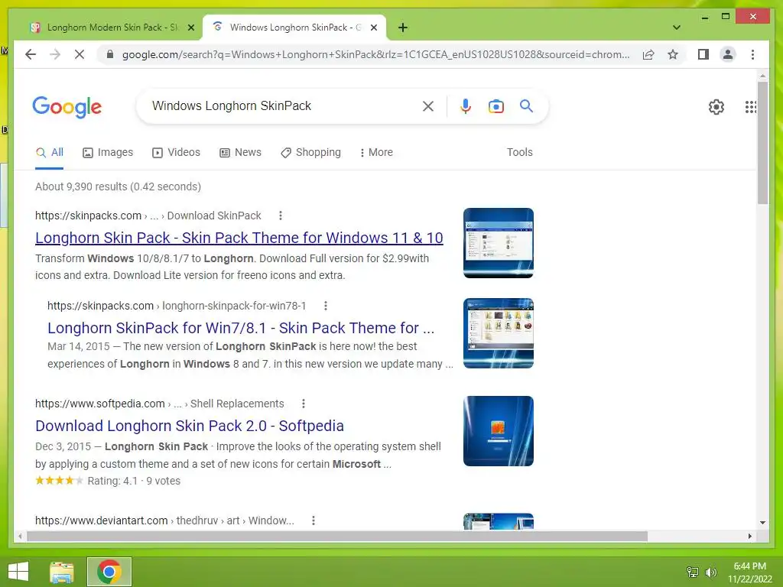Select the Windows Longhorn SkinPack tab
This screenshot has height=587, width=783.
click(294, 28)
